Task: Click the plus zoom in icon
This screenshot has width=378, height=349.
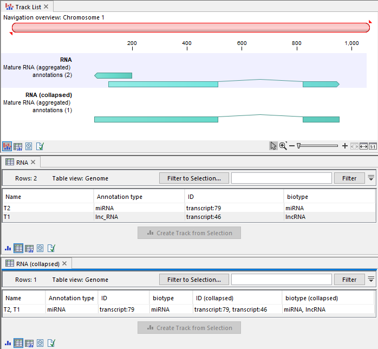Action: pos(345,146)
